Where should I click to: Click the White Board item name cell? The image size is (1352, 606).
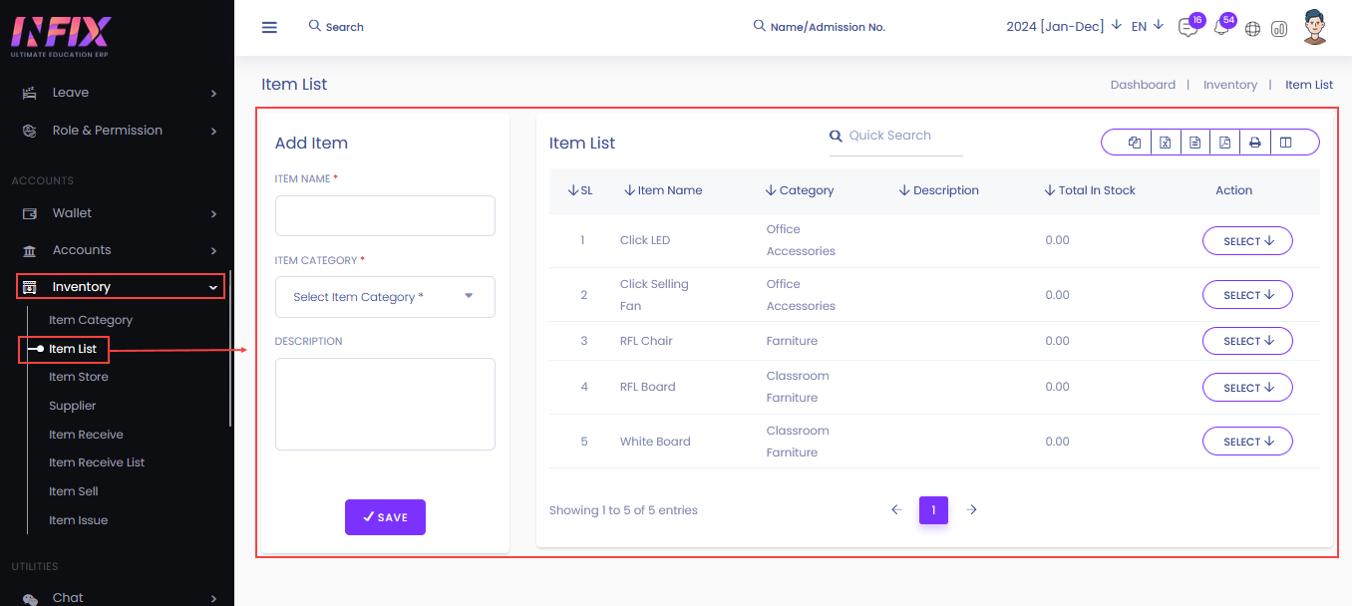655,442
